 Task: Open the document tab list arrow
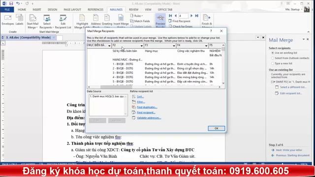coord(258,37)
